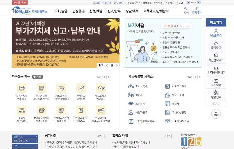Screen dimensions: 234x149
Task: Pause the banner slideshow
Action: coord(112,65)
